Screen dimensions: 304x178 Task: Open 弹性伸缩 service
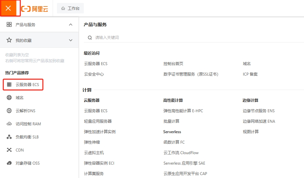pyautogui.click(x=92, y=142)
